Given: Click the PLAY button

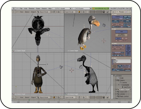Looking at the screenshot, I should tap(118, 38).
